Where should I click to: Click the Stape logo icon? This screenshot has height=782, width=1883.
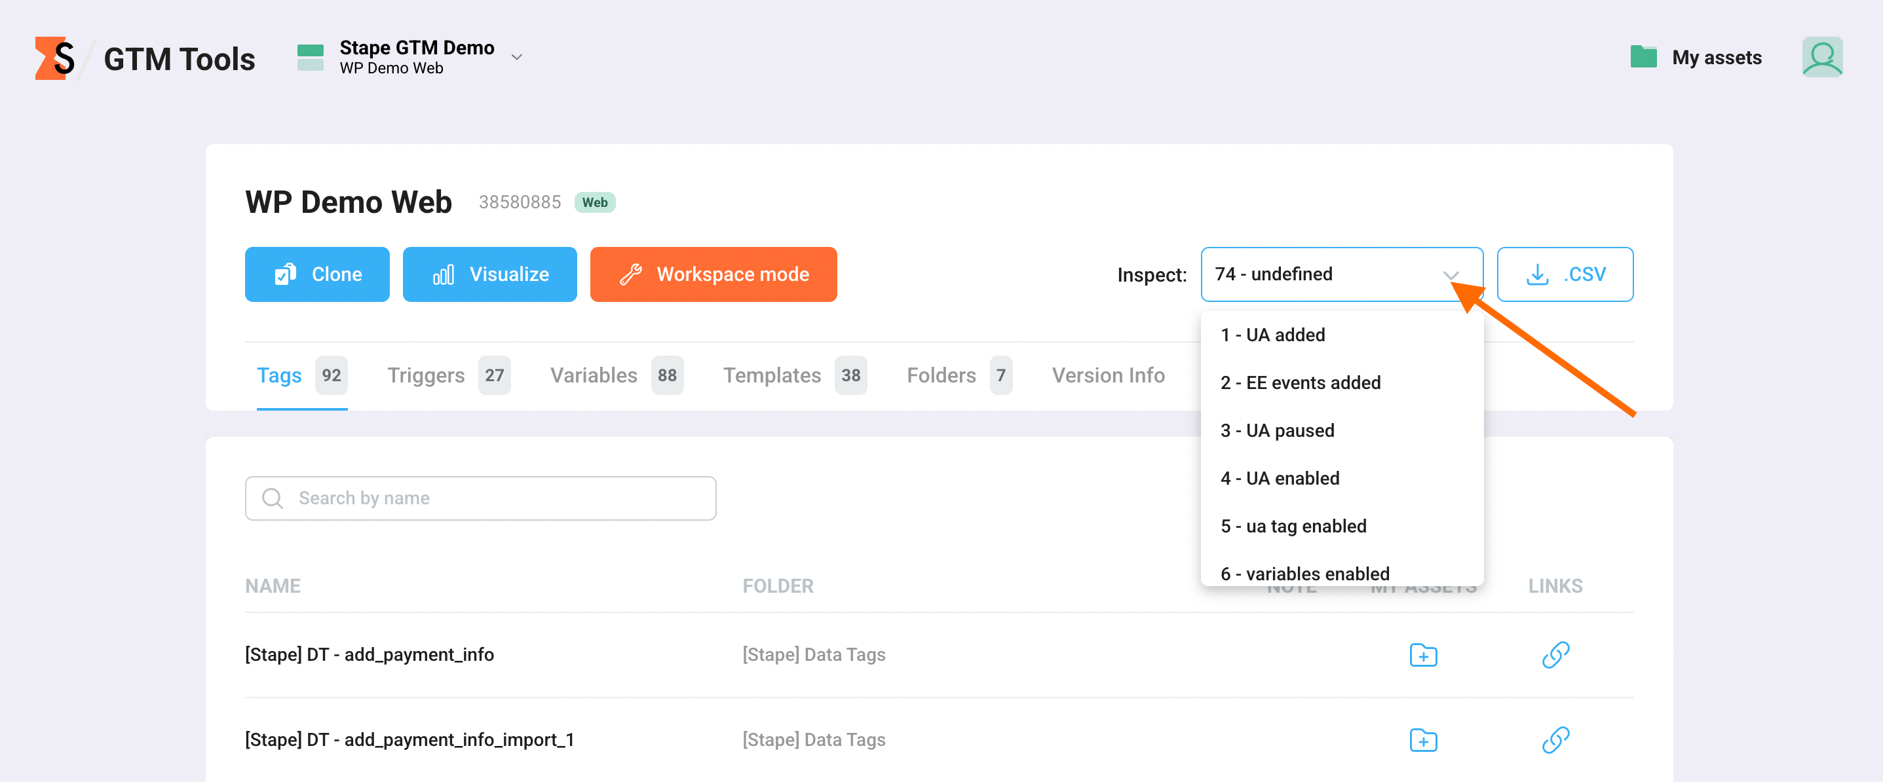coord(55,58)
